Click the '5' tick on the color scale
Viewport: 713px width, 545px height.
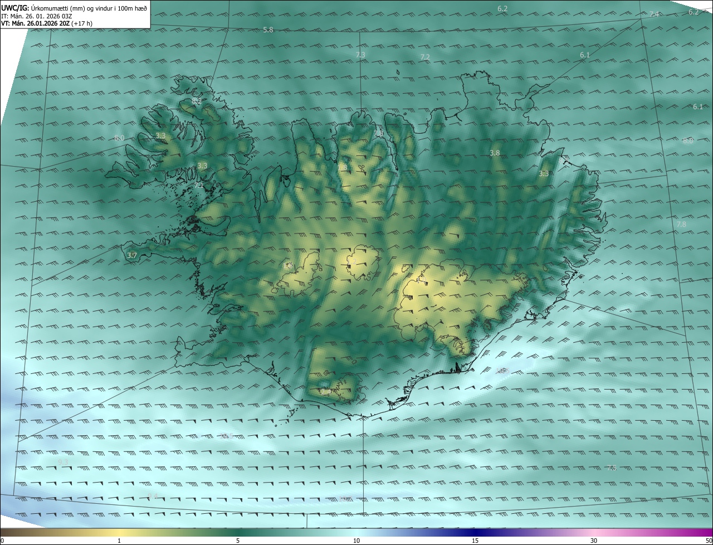[x=238, y=541]
